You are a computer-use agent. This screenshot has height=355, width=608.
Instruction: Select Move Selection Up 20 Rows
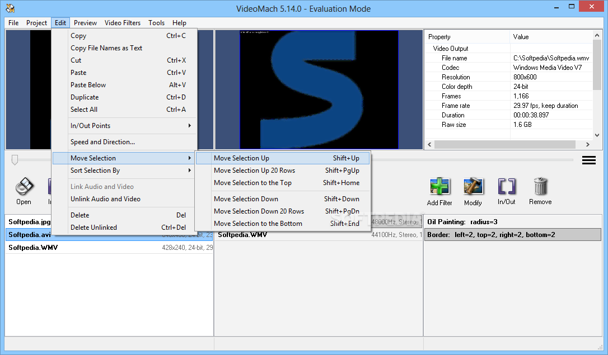click(x=283, y=171)
